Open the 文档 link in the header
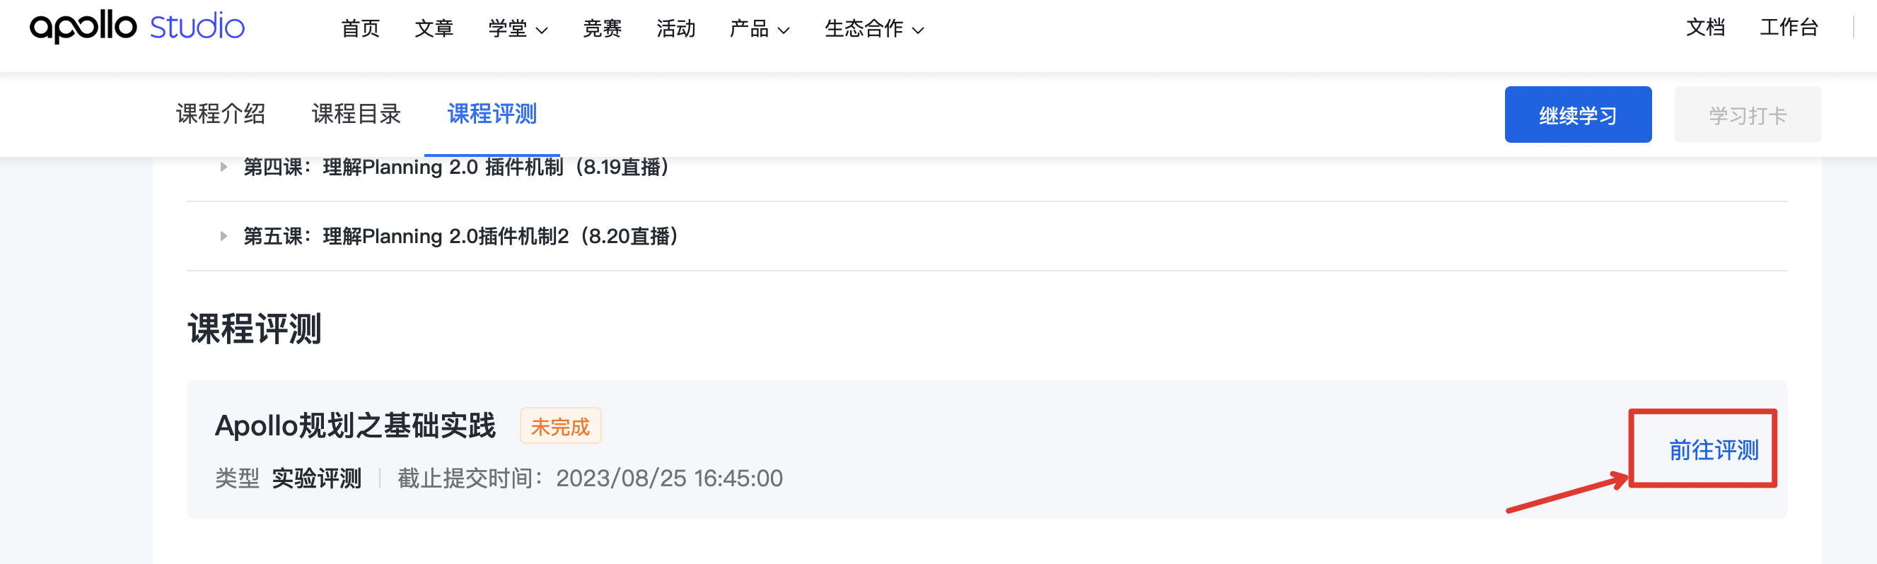The width and height of the screenshot is (1877, 564). 1706,28
